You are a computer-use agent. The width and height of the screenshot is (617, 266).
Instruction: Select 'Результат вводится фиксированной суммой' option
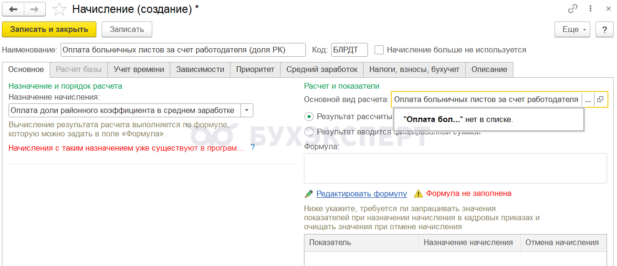point(309,132)
